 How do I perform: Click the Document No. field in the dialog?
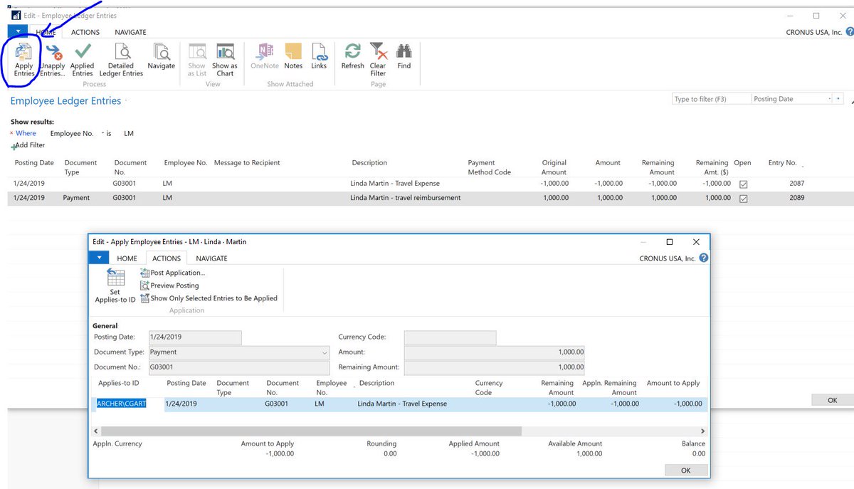(239, 367)
